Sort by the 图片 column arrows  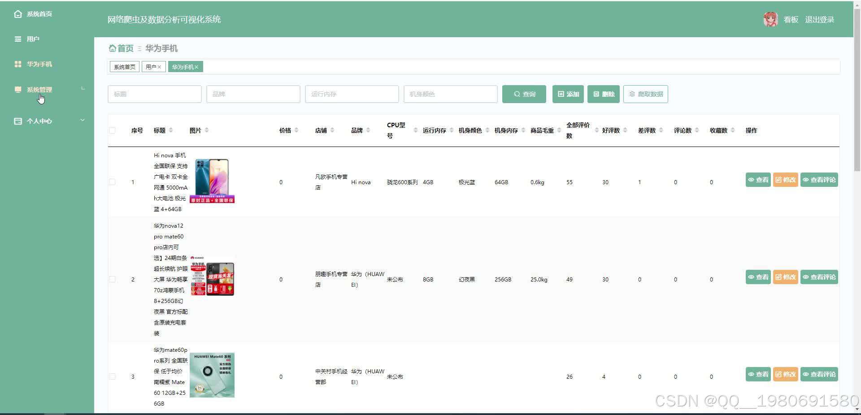(x=207, y=130)
